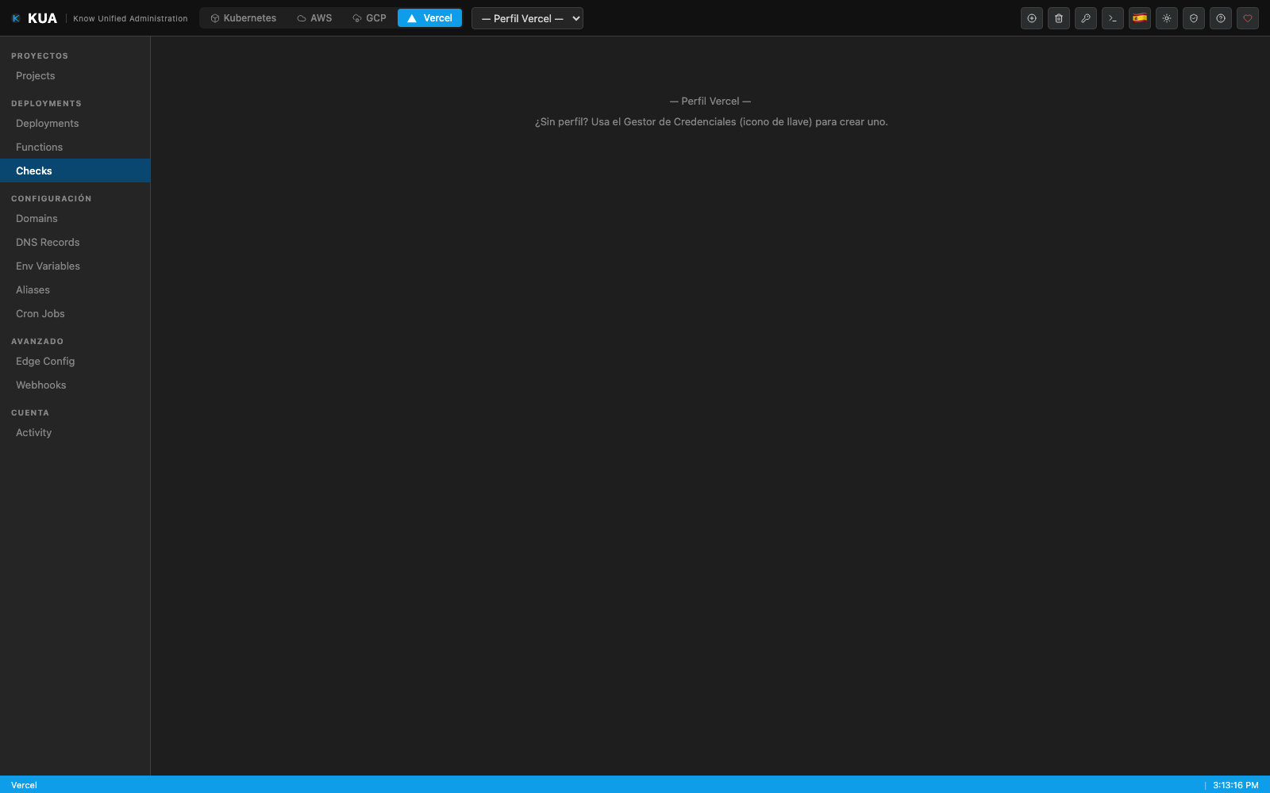The image size is (1270, 793).
Task: Open Cron Jobs in the sidebar
Action: (75, 314)
